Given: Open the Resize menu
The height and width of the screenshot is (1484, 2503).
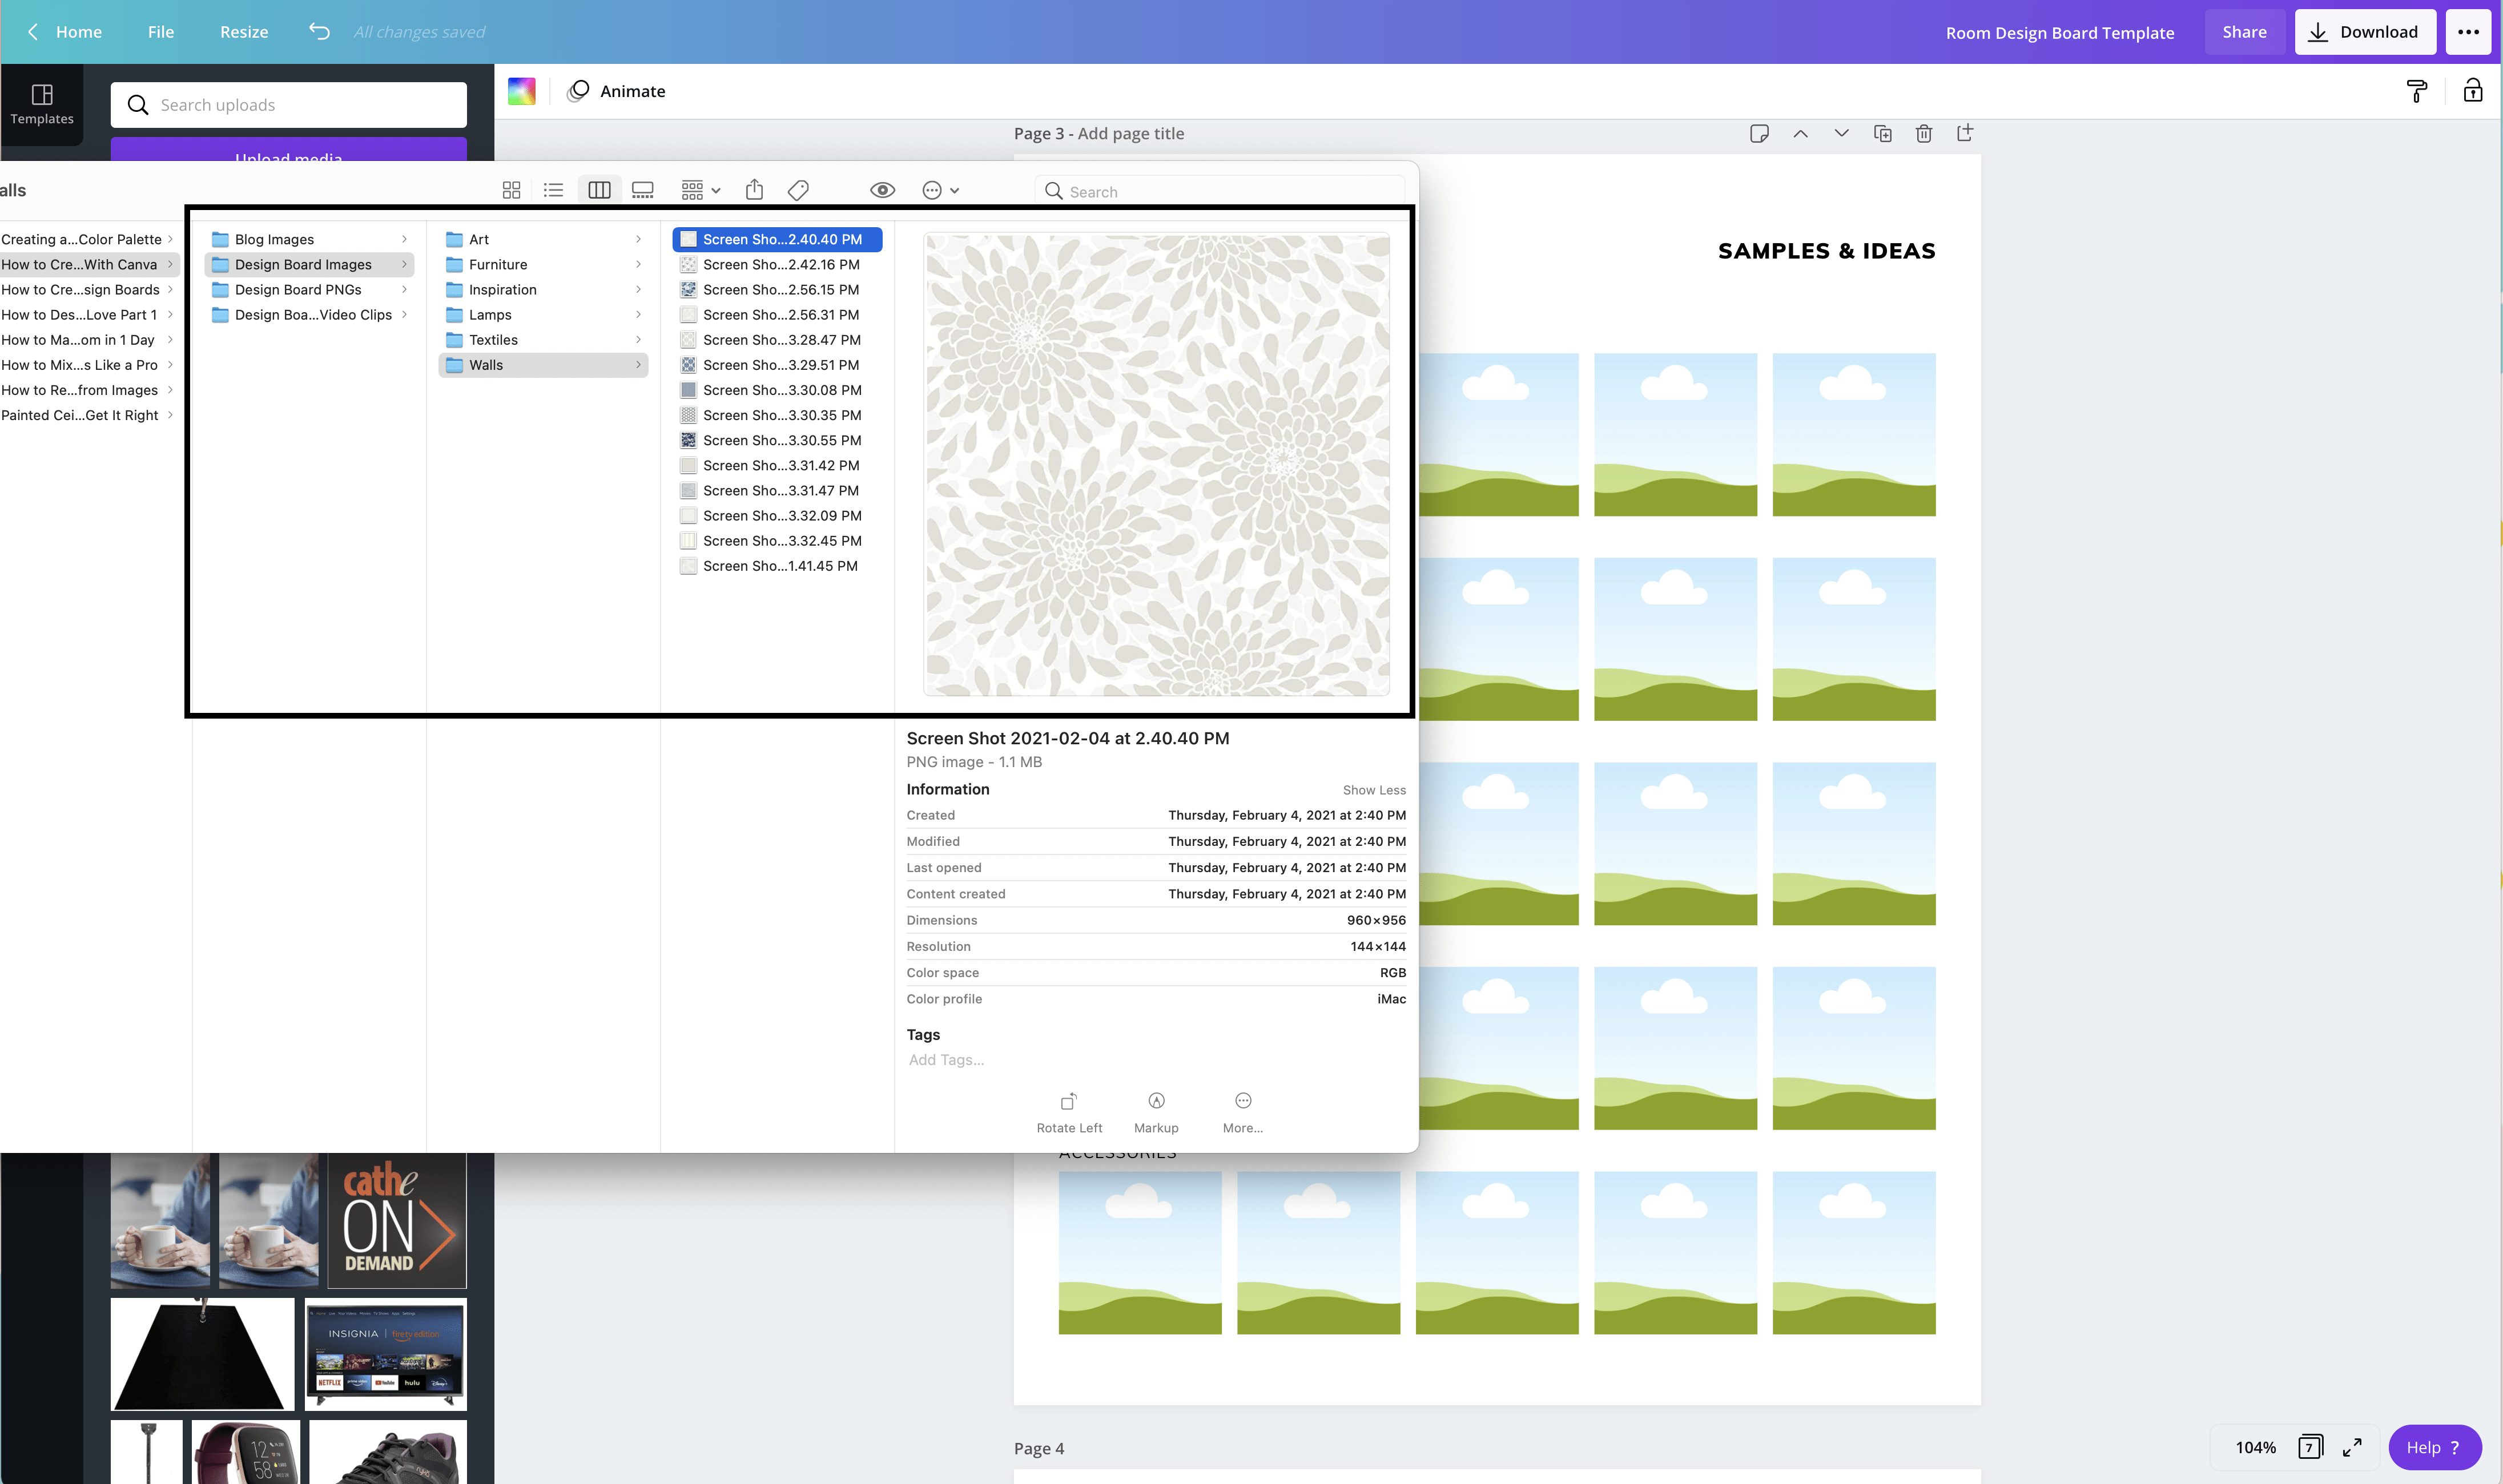Looking at the screenshot, I should 244,32.
